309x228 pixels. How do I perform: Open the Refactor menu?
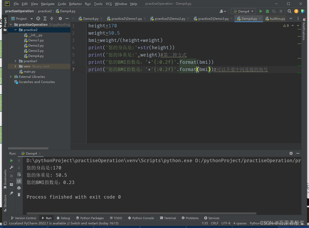(75, 4)
